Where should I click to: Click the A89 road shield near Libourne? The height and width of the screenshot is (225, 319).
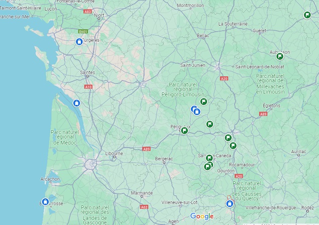pos(146,149)
